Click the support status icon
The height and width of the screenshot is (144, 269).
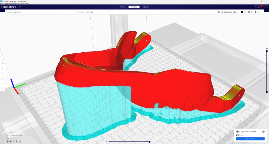pos(249,12)
